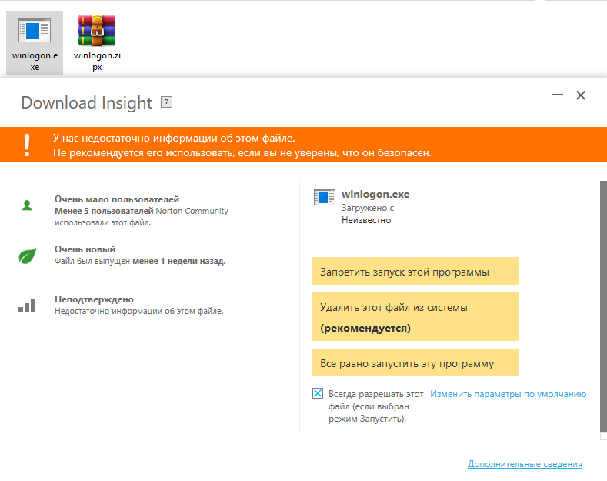Viewport: 607px width, 481px height.
Task: Minimize the Download Insight dialog
Action: click(556, 95)
